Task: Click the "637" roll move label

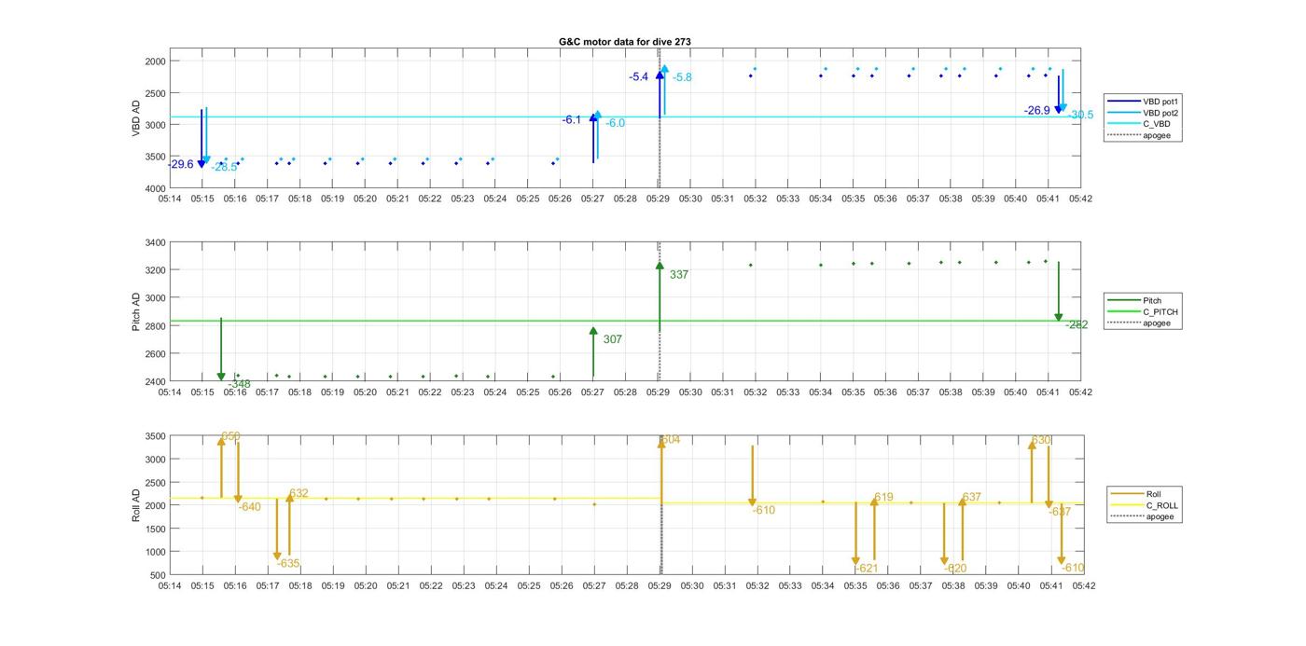Action: pyautogui.click(x=971, y=498)
